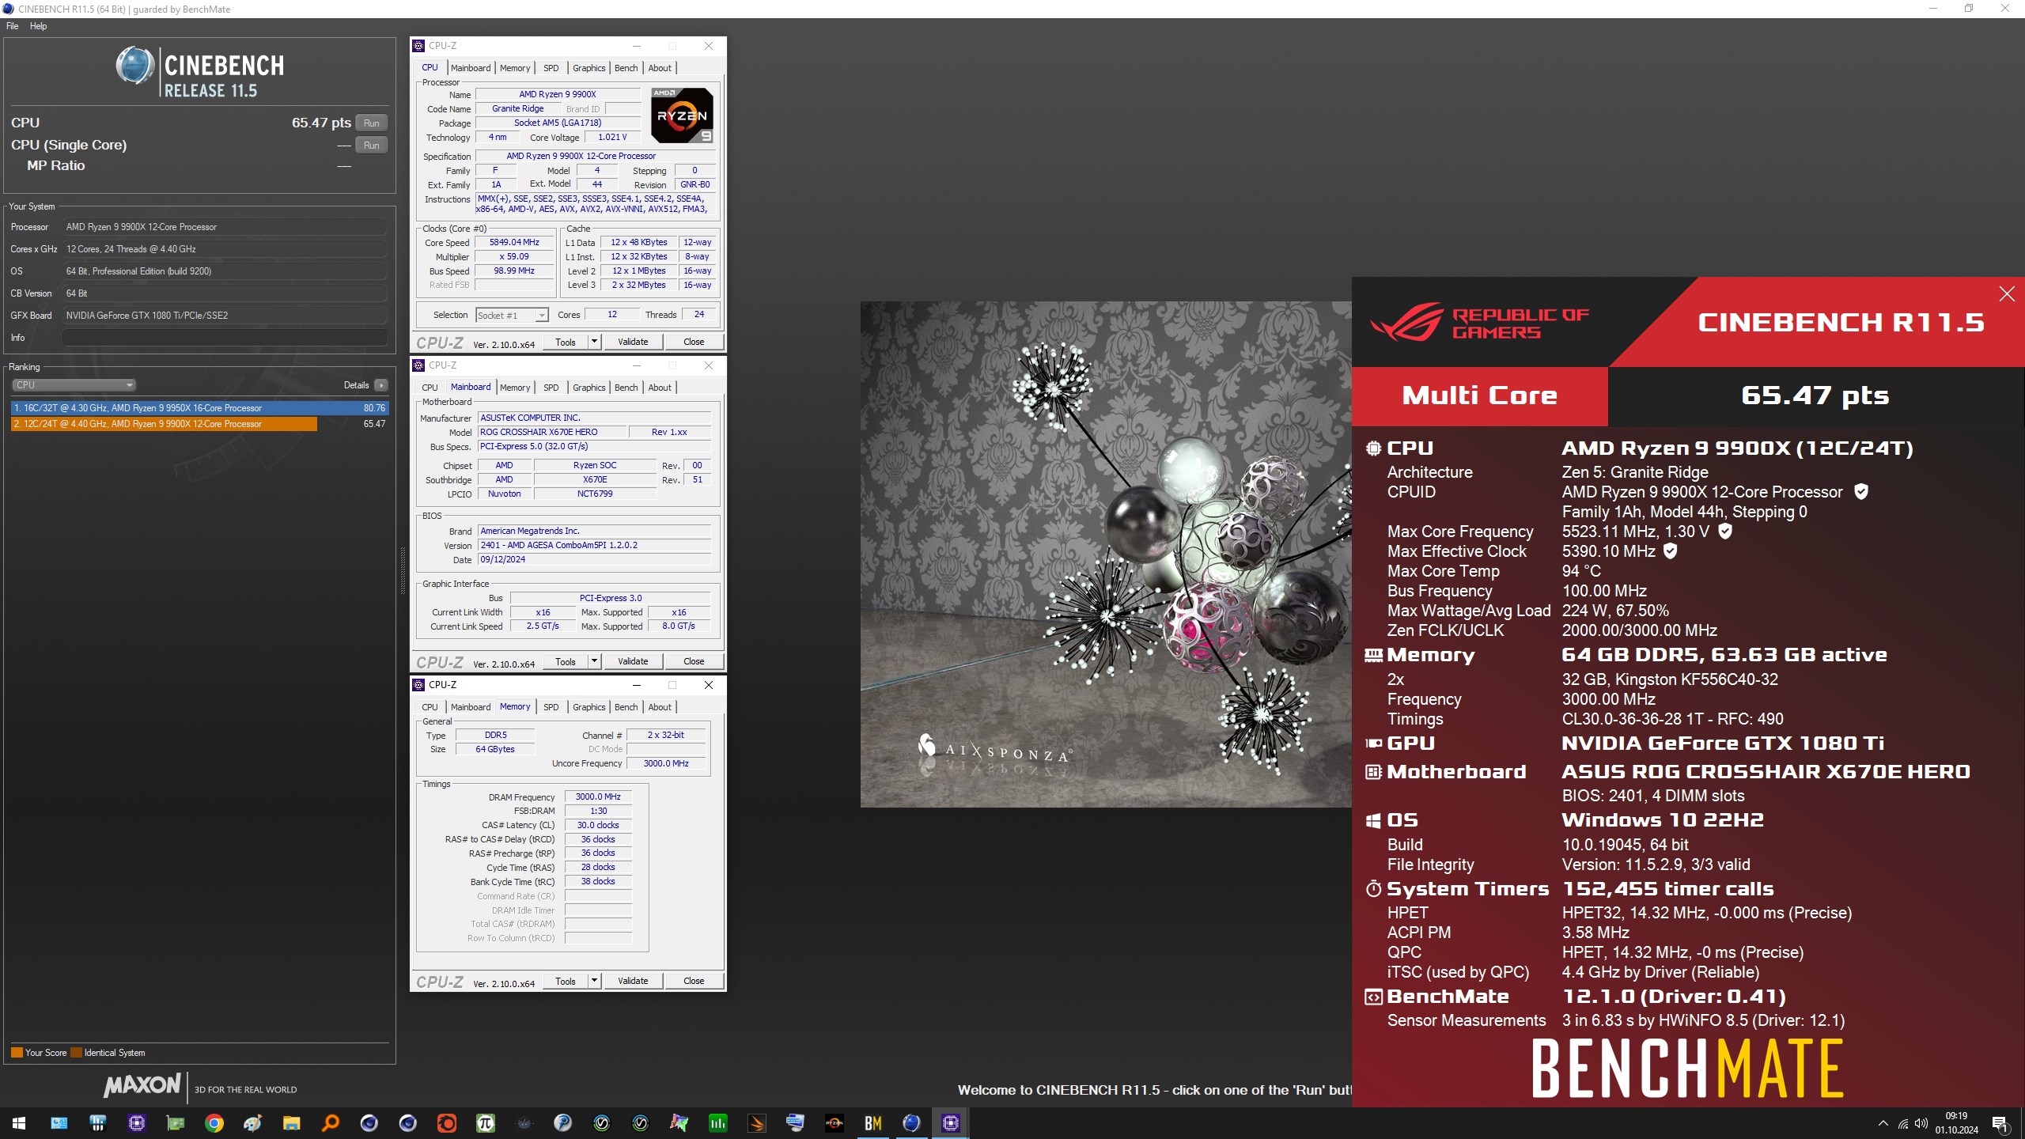
Task: Show hidden system tray icons
Action: (x=1883, y=1123)
